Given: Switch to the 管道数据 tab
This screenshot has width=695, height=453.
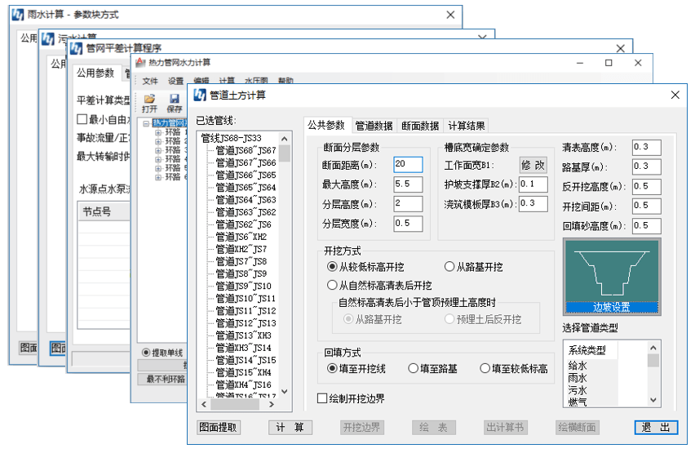Looking at the screenshot, I should click(x=374, y=126).
